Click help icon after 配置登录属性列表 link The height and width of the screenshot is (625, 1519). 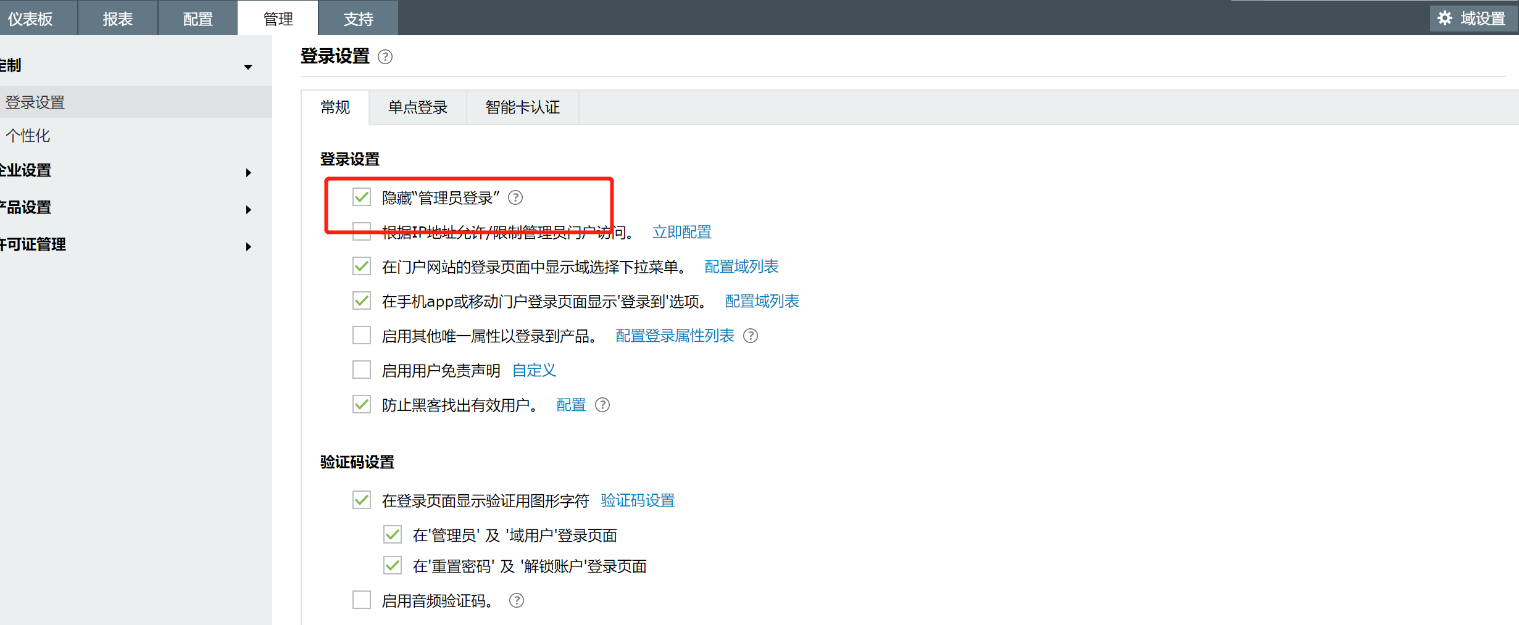coord(751,336)
